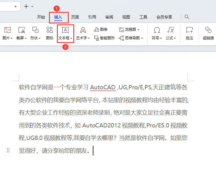Expand the 文本框 dropdown arrow
The image size is (216, 171).
click(x=71, y=38)
